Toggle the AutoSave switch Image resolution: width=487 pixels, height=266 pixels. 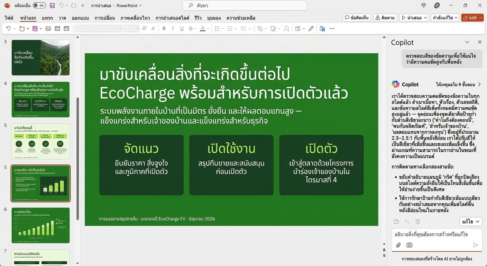(39, 6)
